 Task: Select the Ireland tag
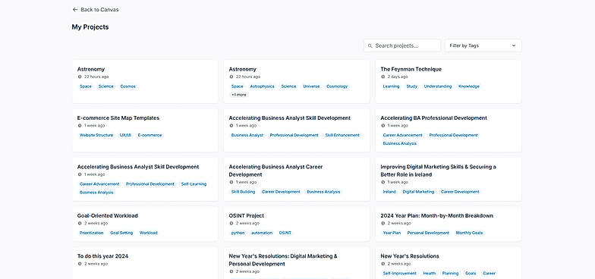pos(389,192)
